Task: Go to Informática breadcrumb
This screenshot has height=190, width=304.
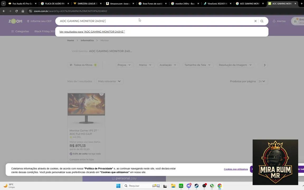Action: [87, 40]
